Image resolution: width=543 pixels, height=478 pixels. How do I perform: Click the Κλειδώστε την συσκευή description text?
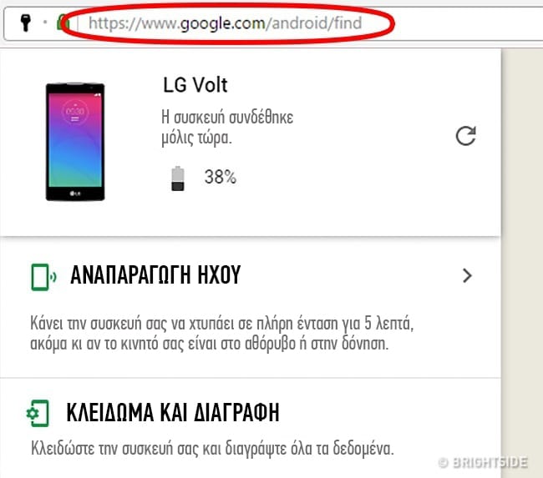(x=212, y=448)
